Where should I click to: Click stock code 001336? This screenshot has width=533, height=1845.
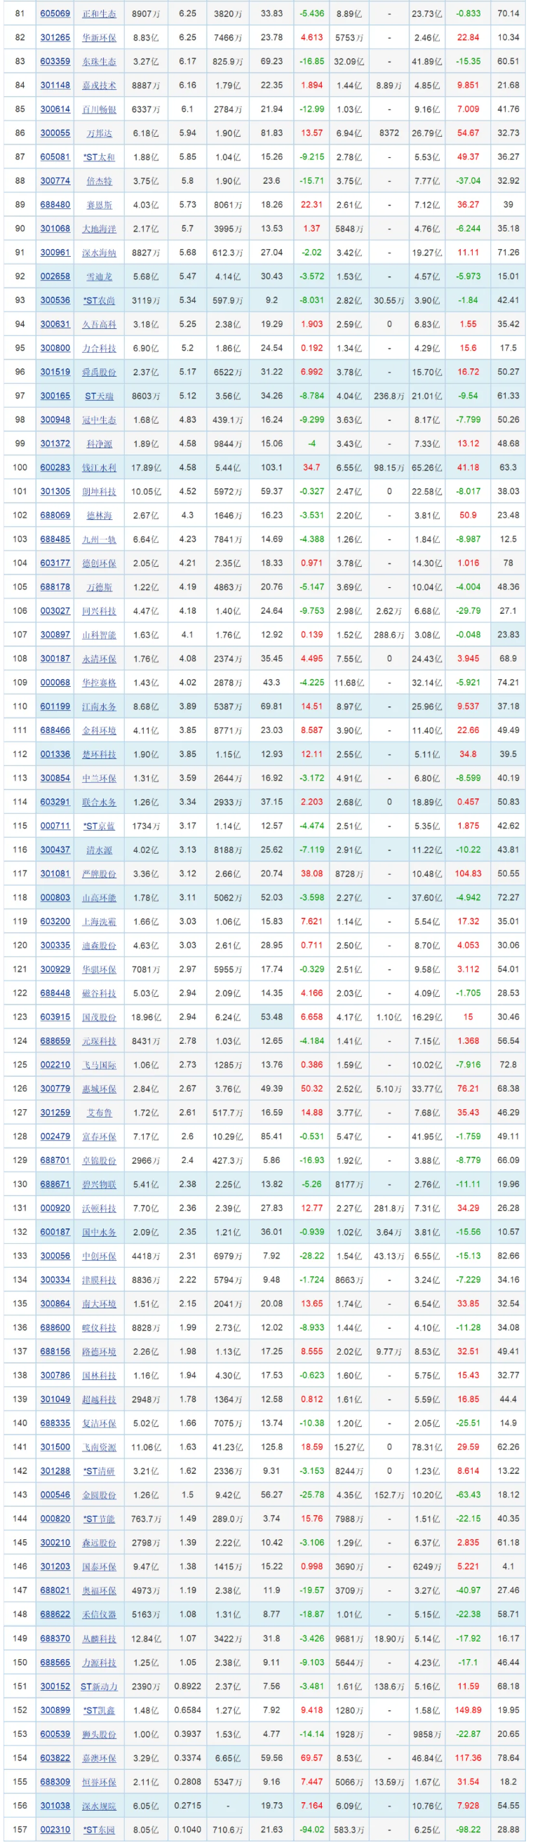tap(55, 754)
